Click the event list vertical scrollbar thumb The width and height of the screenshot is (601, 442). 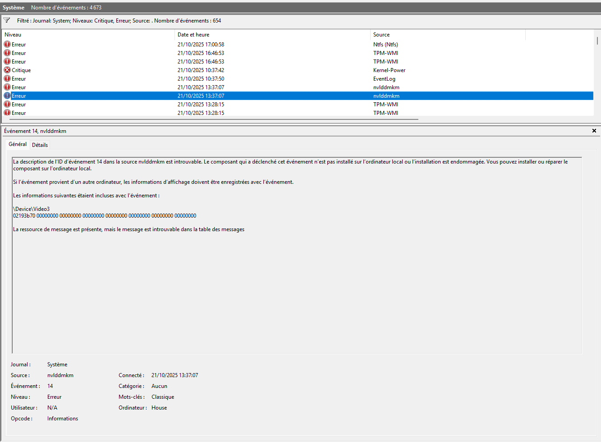597,41
